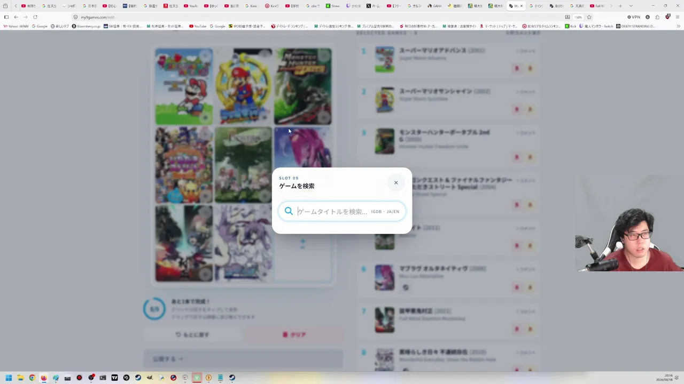Open TradingView taskbar icon

(114, 378)
